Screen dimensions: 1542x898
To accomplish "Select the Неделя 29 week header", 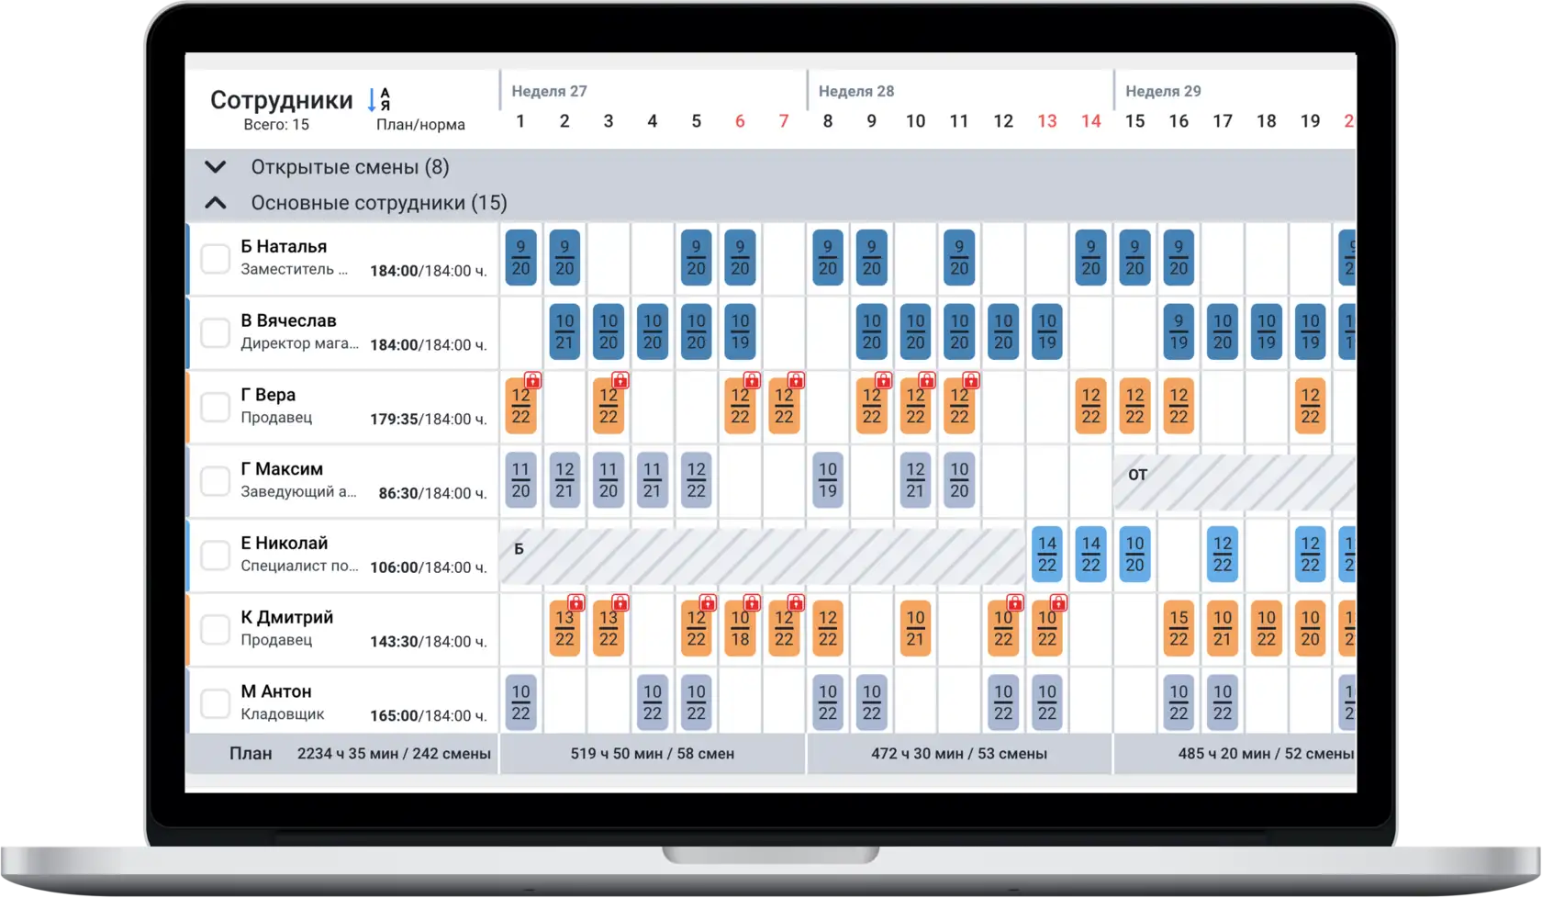I will click(x=1163, y=91).
